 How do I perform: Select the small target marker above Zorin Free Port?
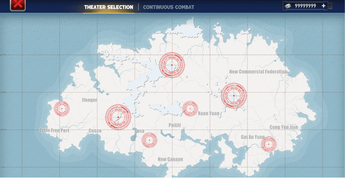click(62, 108)
